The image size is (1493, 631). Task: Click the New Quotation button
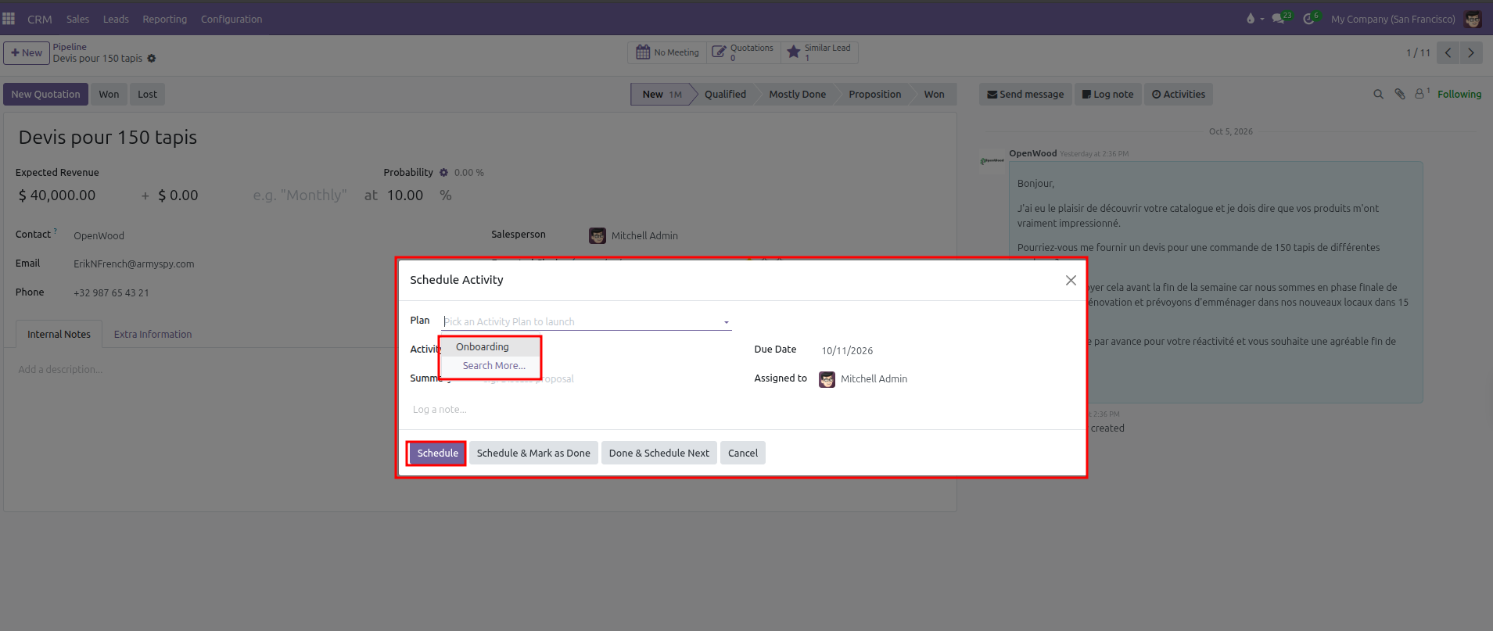45,95
